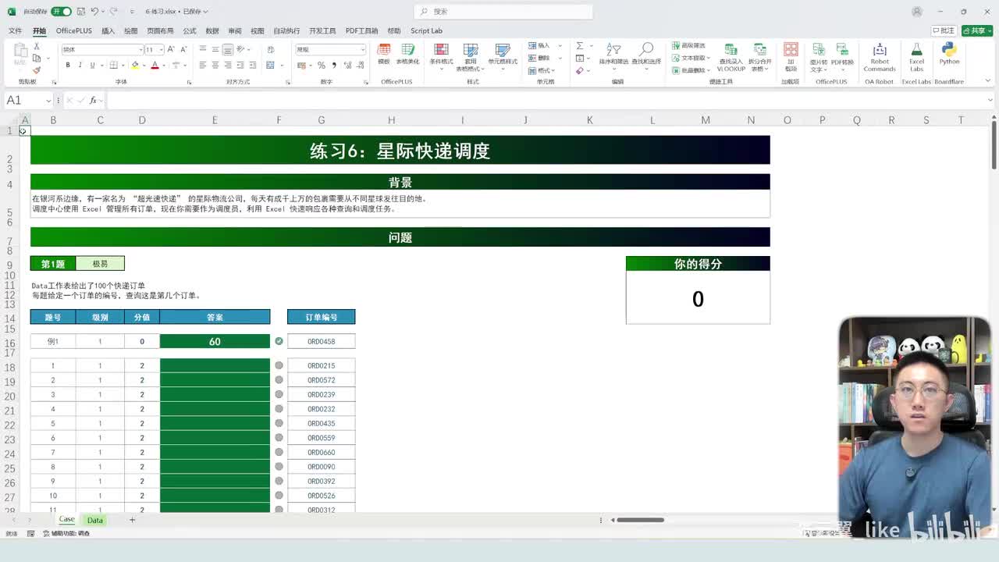Click the horizontal scrollbar thumb

click(640, 520)
